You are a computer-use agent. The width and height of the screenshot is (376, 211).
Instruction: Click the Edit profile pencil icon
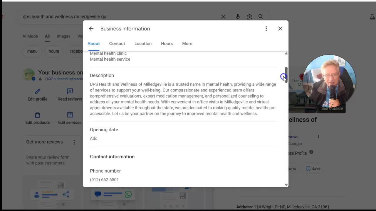click(37, 92)
